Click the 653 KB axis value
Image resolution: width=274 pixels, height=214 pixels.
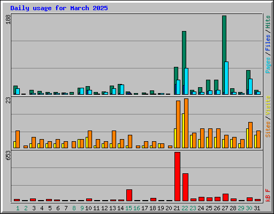9,156
